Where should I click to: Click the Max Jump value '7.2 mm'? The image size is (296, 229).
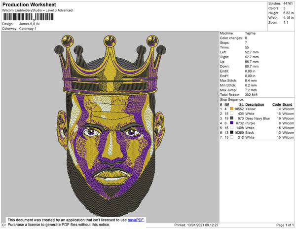[251, 90]
